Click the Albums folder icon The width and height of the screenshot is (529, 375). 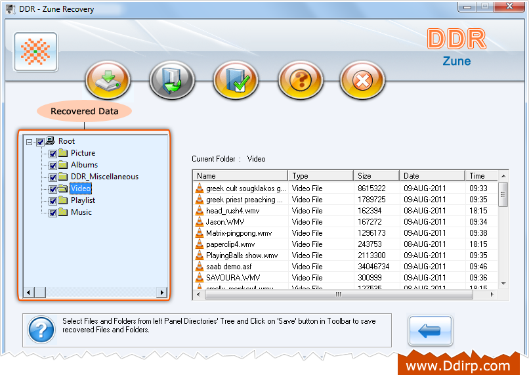coord(63,165)
